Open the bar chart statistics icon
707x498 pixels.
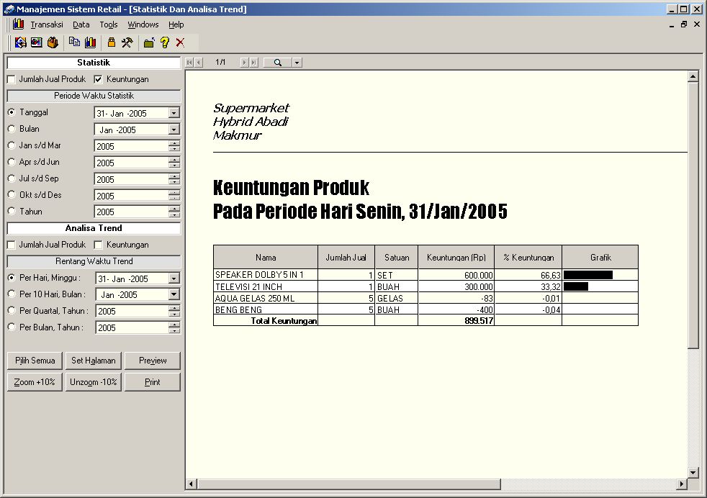pos(90,42)
